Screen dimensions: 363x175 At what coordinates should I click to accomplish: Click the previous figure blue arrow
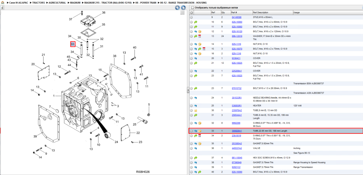point(178,8)
